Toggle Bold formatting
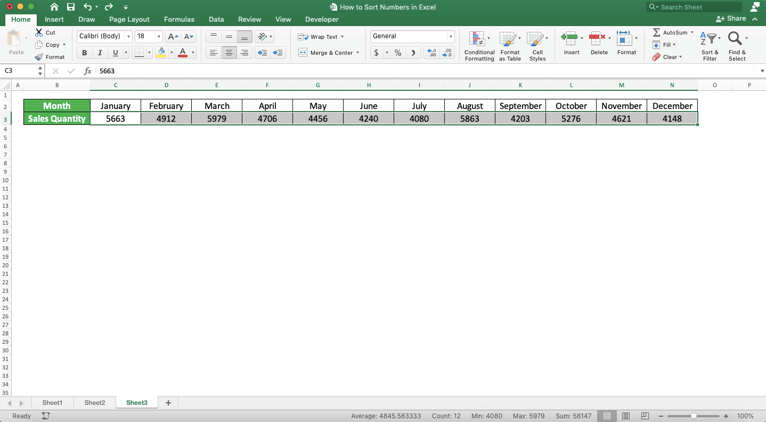 [x=84, y=53]
